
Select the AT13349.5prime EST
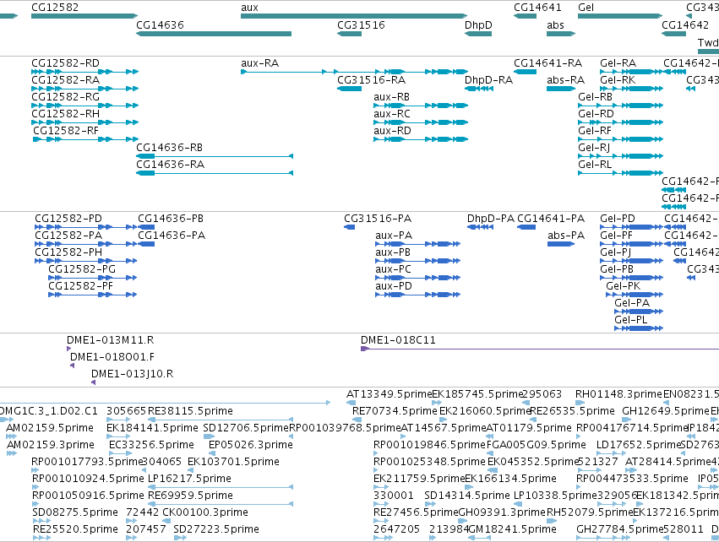point(351,403)
